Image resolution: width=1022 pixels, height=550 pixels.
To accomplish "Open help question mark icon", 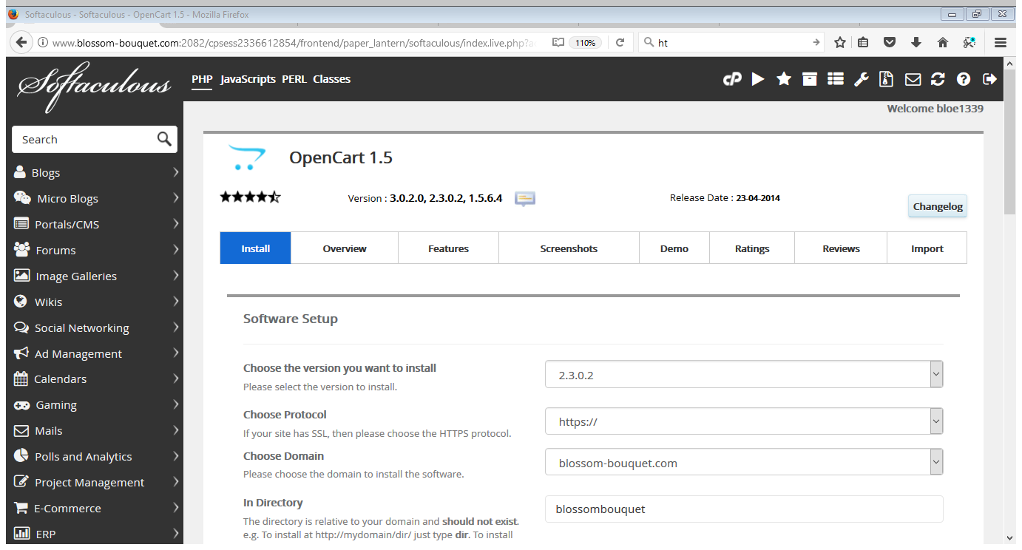I will point(964,79).
